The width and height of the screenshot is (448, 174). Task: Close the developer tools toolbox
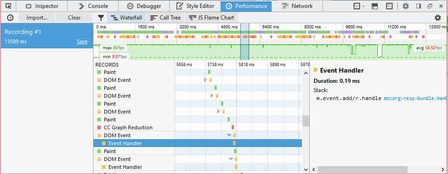(x=441, y=6)
